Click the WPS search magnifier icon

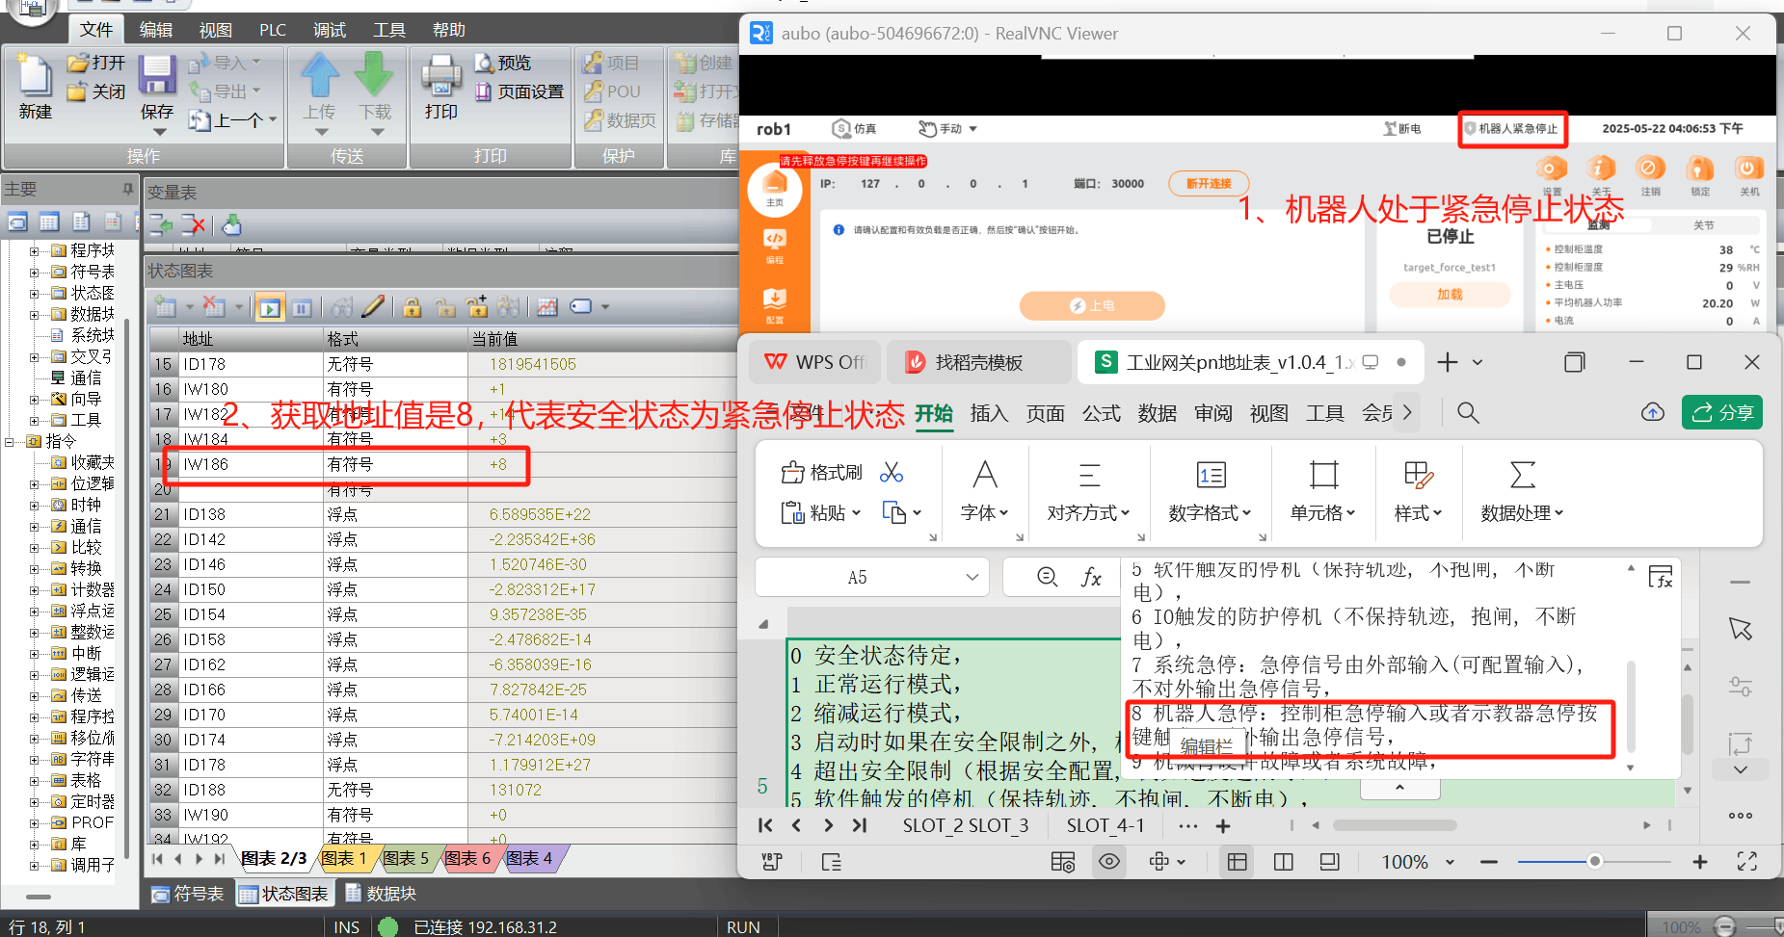(1468, 413)
